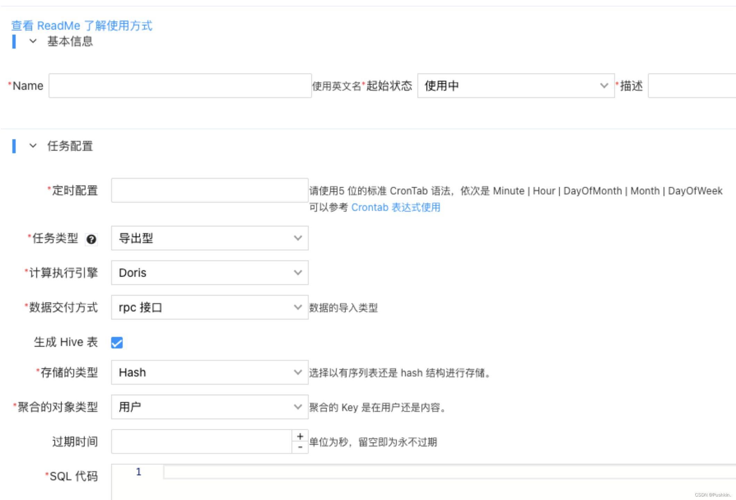Open the Crontab 表达式使用 link
The image size is (736, 500).
click(395, 207)
